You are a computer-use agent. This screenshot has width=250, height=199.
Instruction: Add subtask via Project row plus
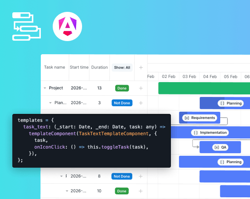141,88
